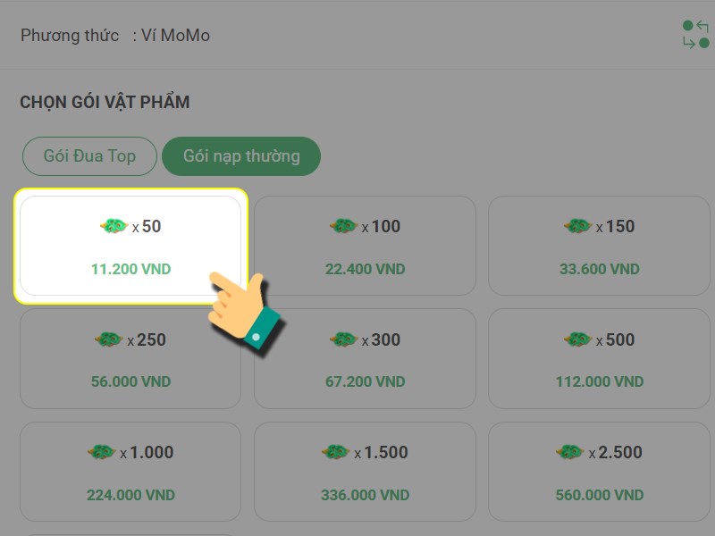The width and height of the screenshot is (715, 536).
Task: Choose the x250 package for 56.000 VND
Action: (x=130, y=359)
